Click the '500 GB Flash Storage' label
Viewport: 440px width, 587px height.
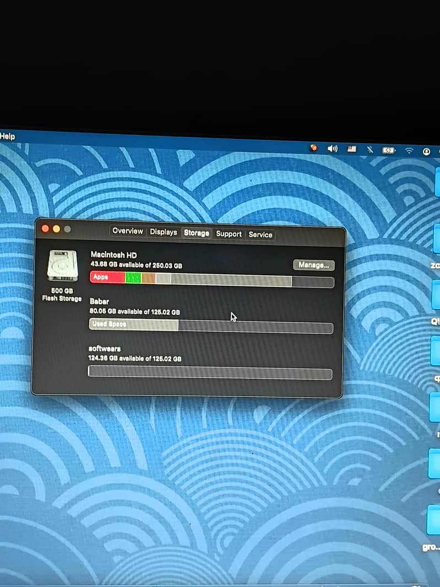[62, 295]
